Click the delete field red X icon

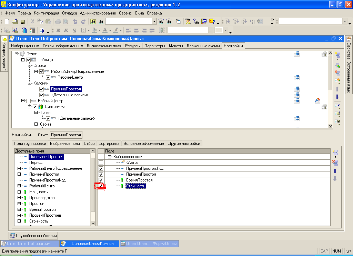pos(335,162)
